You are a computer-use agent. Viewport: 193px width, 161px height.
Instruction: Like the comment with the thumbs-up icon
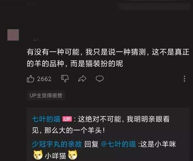pos(30,79)
